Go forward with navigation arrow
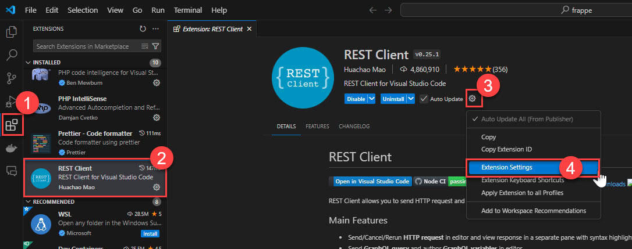 [x=388, y=10]
